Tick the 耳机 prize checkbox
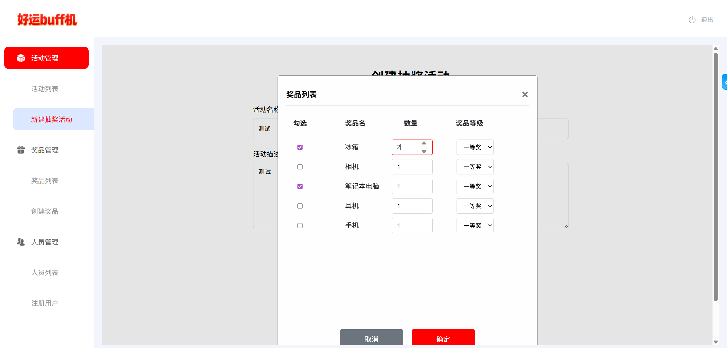Viewport: 727px width, 348px height. 300,206
